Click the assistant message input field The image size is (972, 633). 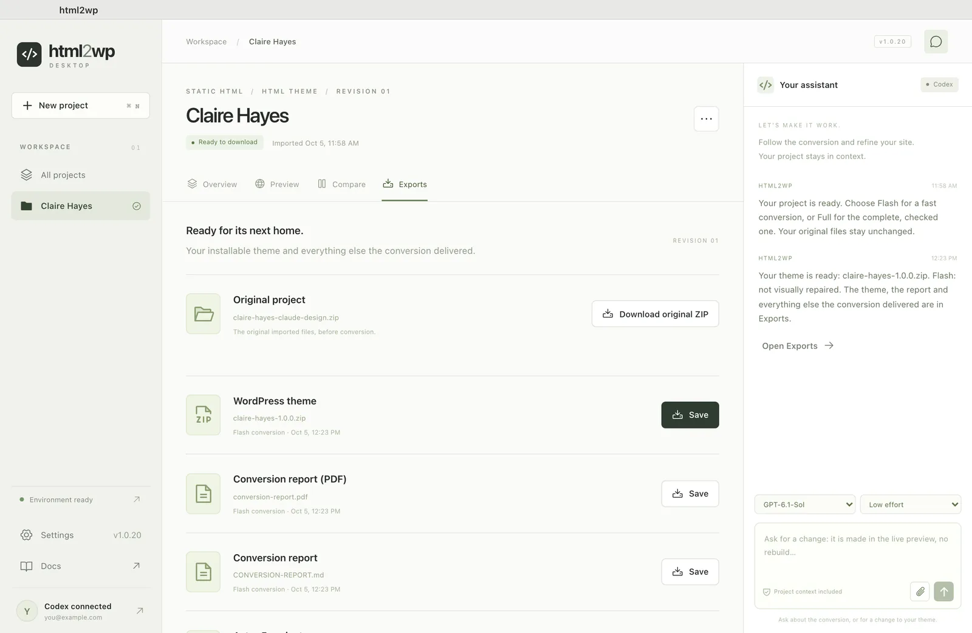857,552
